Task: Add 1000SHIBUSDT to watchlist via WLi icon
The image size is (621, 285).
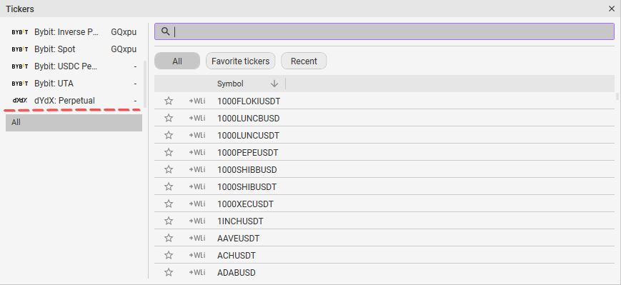Action: (197, 187)
